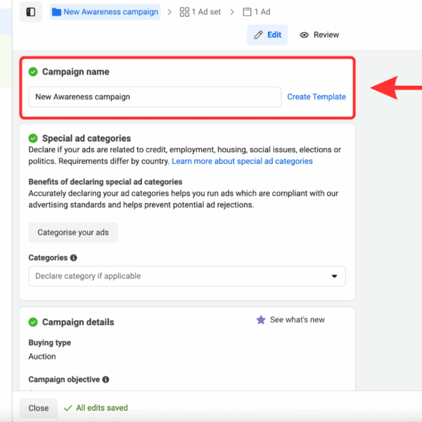The height and width of the screenshot is (422, 422).
Task: Click the dropdown arrow in Categories field
Action: (x=334, y=276)
